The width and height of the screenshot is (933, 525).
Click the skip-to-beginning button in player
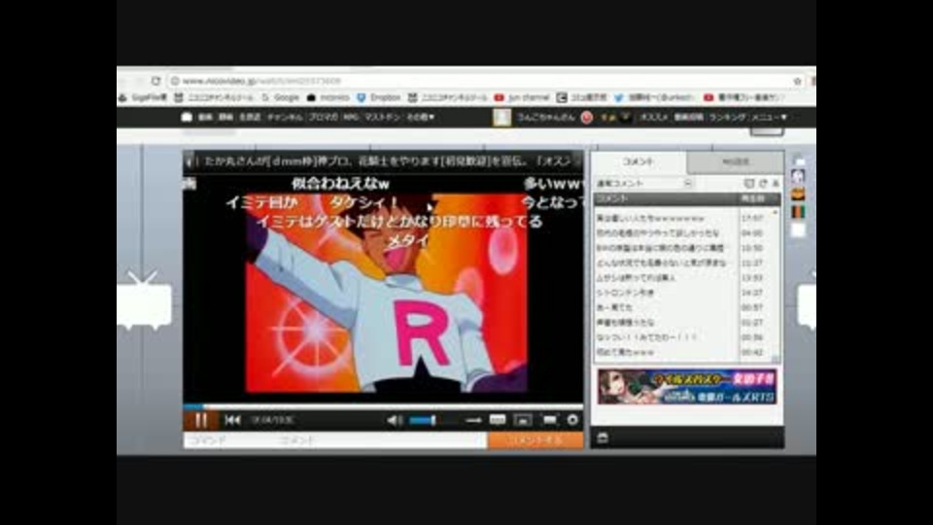click(x=232, y=420)
